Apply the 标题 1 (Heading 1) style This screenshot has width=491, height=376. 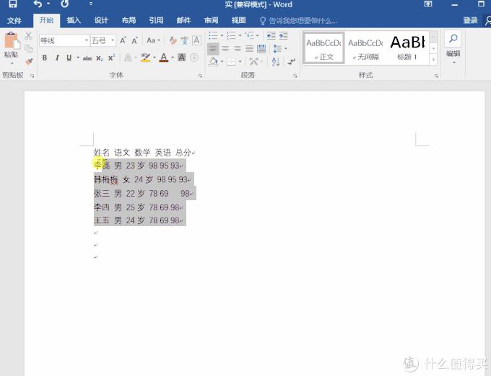coord(407,48)
